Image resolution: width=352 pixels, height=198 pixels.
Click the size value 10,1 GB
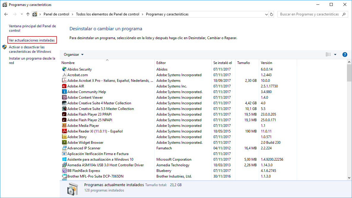pos(251,109)
